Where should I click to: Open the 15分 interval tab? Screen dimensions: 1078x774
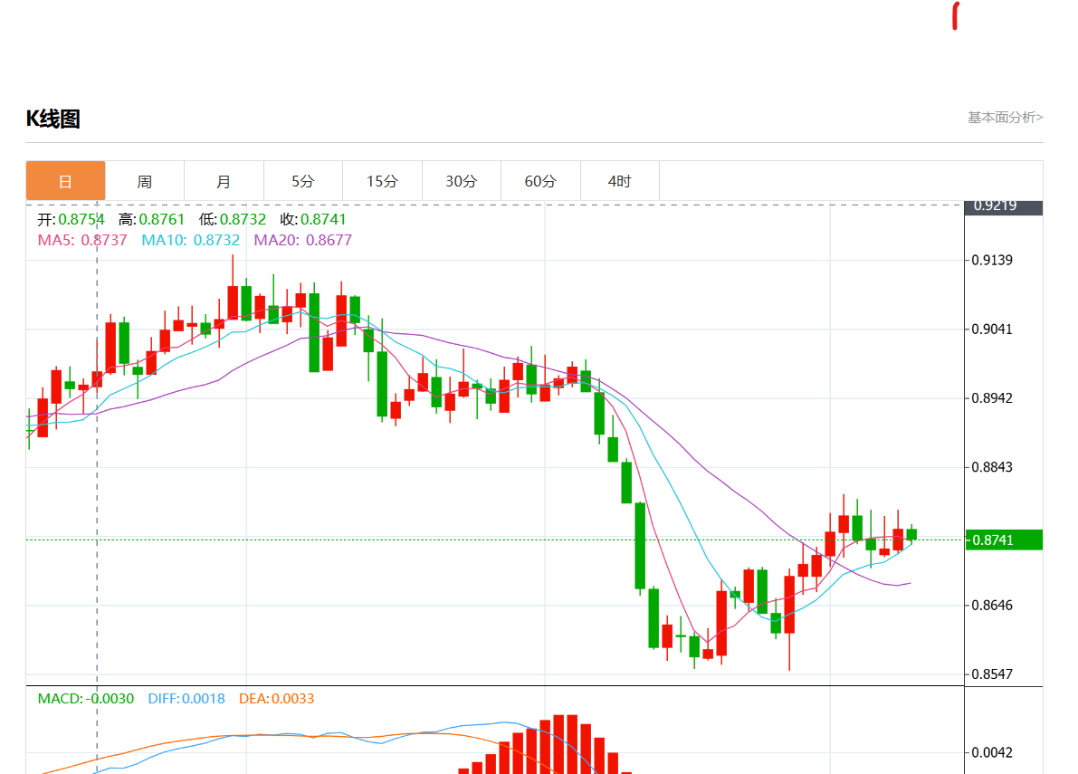(x=382, y=181)
